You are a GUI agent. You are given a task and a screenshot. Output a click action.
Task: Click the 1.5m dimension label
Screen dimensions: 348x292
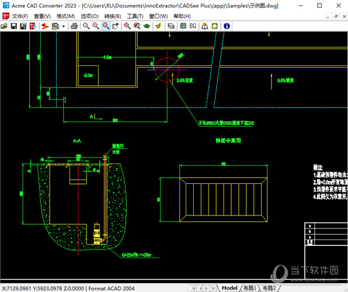[107, 57]
